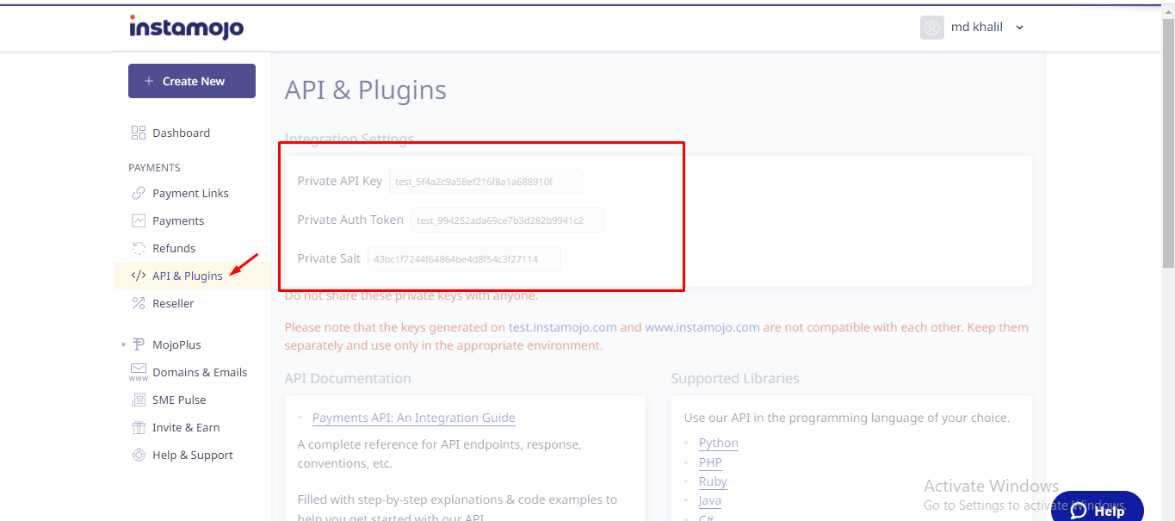Open the Python library link

coord(718,443)
